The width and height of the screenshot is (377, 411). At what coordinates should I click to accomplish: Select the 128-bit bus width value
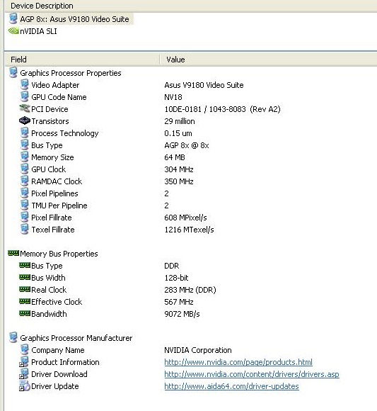tap(176, 278)
